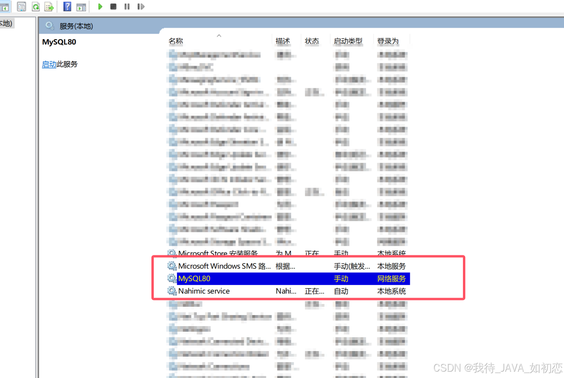Image resolution: width=564 pixels, height=378 pixels.
Task: Click the sort arrow above 名称 column
Action: tap(219, 35)
